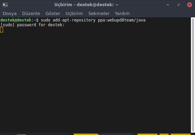Screen dimensions: 195x135
Task: Open the Dosya menu
Action: pos(10,14)
